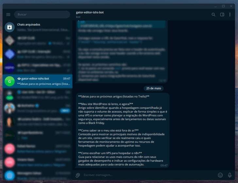238x183 pixels.
Task: Click the line "**Como escolher um VPS para hospedar o n8n**"
Action: [x=110, y=153]
